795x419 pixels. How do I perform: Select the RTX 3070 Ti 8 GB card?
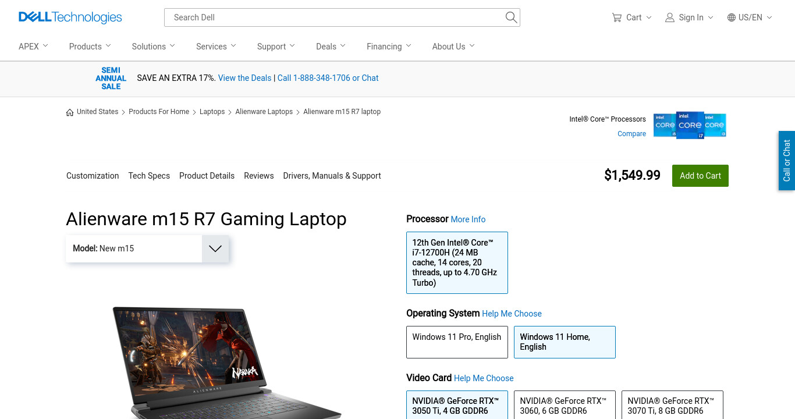(672, 405)
